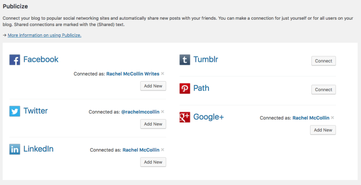Screen dimensions: 361x185
Task: Click the Tumblr logo icon
Action: pos(185,60)
